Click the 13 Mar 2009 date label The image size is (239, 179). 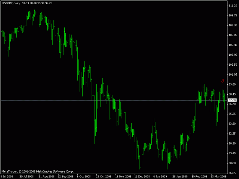click(x=219, y=176)
